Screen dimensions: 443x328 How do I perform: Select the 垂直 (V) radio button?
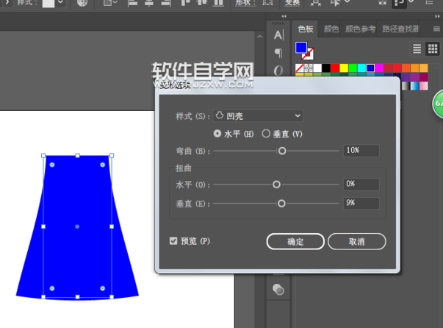pos(266,133)
